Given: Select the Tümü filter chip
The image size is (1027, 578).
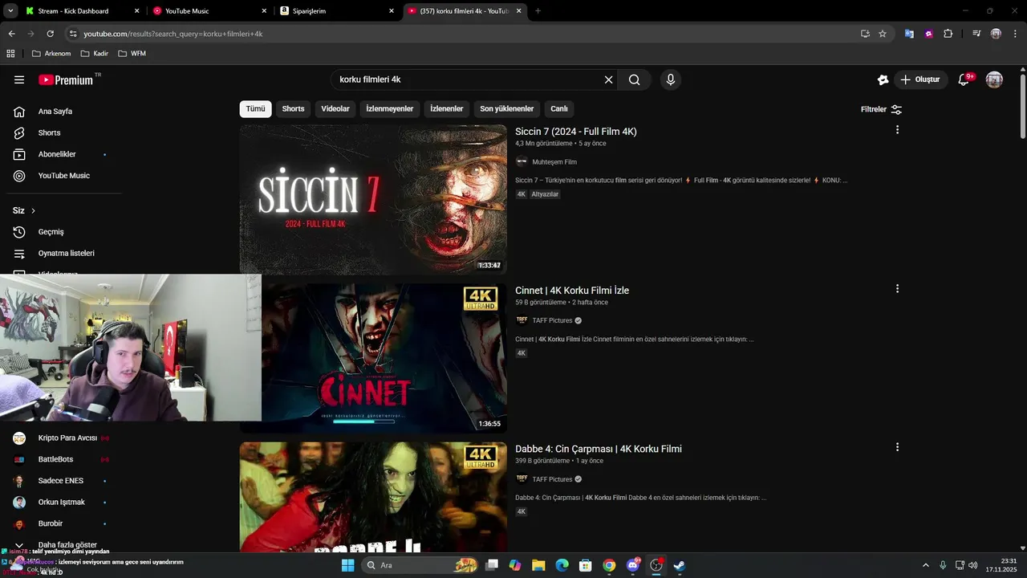Looking at the screenshot, I should [255, 108].
